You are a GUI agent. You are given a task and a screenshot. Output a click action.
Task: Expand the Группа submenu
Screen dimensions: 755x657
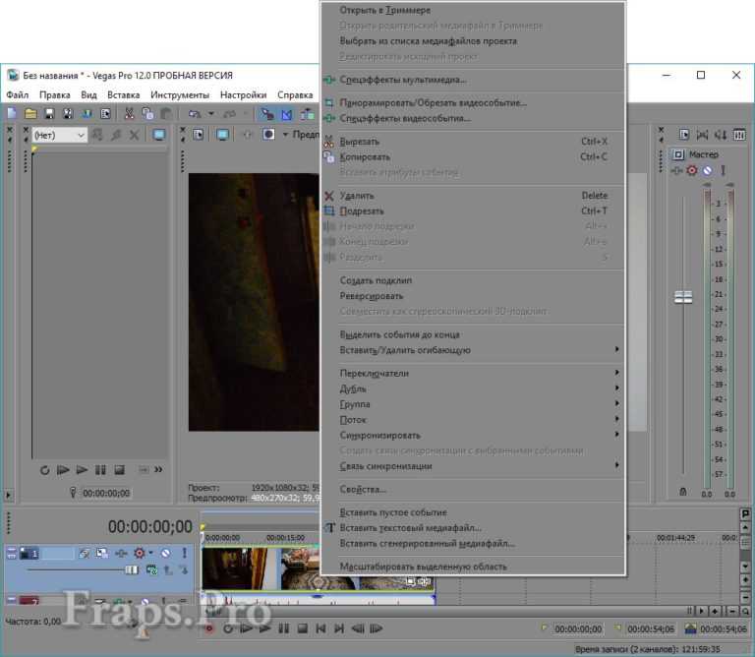coord(616,403)
